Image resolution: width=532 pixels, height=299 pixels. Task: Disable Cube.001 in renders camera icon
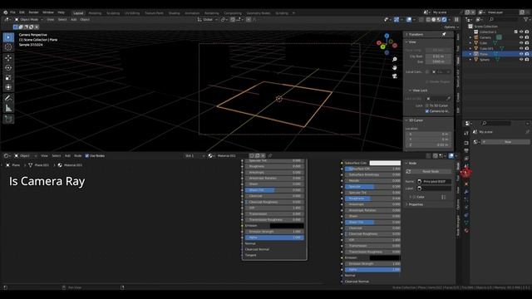[527, 48]
